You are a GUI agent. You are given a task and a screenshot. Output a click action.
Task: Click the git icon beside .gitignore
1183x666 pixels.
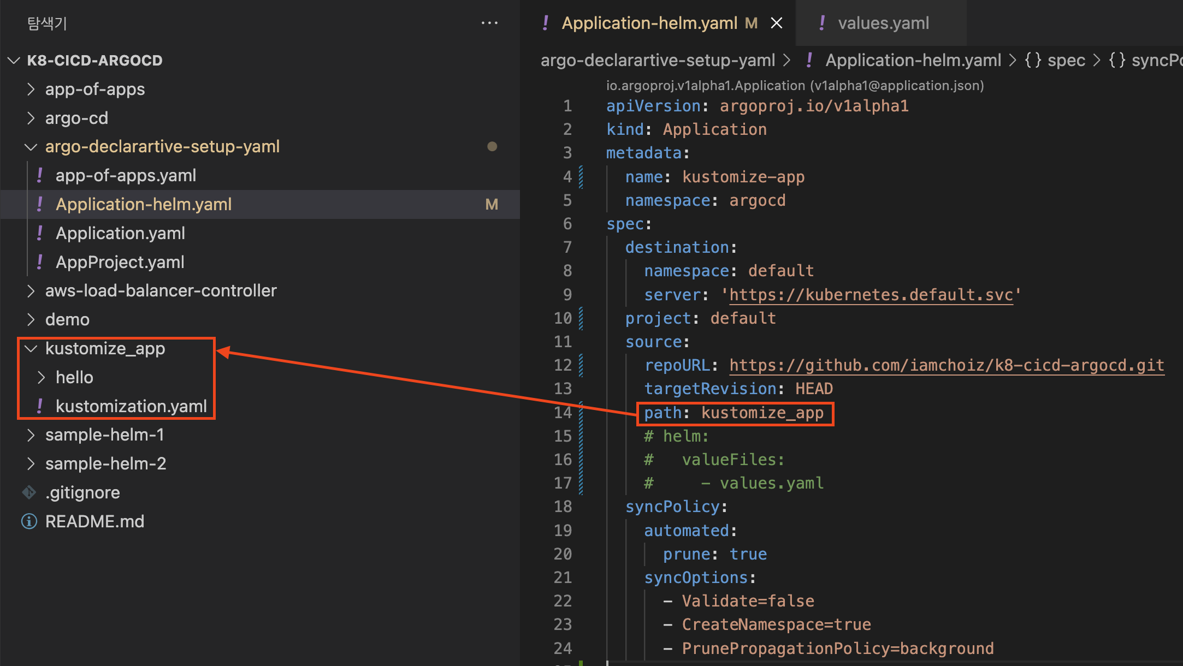click(x=29, y=492)
